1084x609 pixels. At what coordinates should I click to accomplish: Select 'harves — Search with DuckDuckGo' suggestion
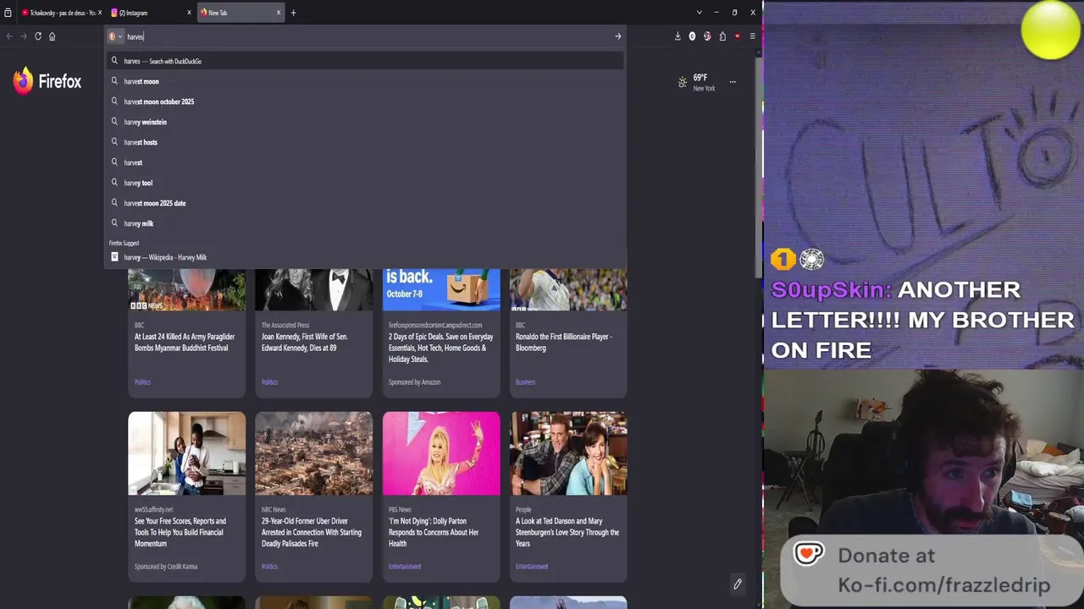pos(365,61)
